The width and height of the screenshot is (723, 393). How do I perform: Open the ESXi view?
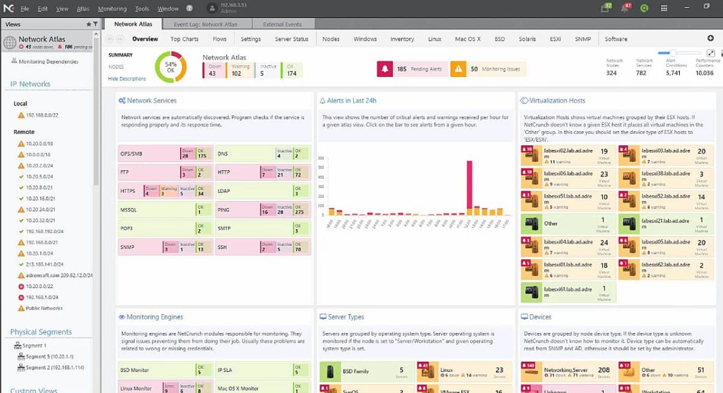(x=555, y=39)
